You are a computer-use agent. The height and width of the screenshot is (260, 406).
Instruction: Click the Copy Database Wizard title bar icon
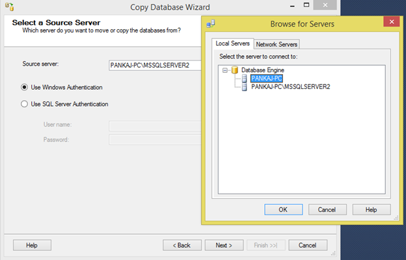[10, 6]
